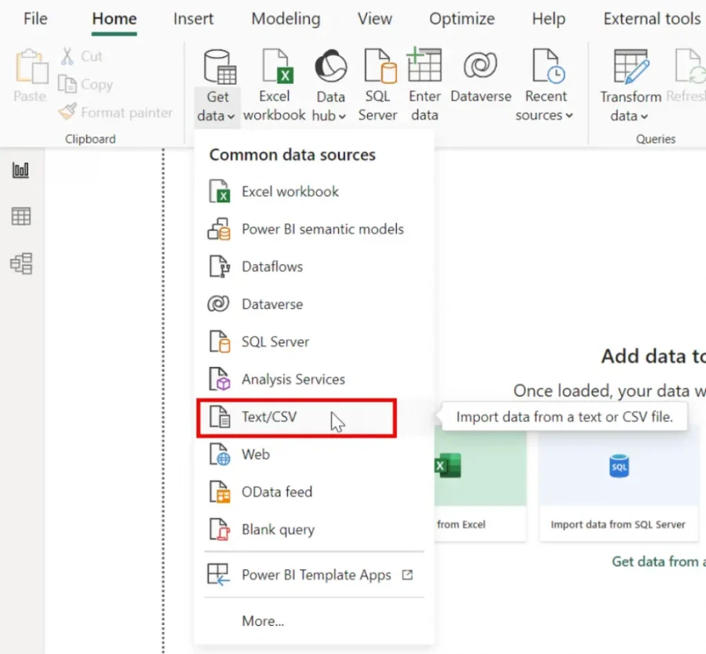This screenshot has width=706, height=654.
Task: Open the External tools tab
Action: point(652,19)
